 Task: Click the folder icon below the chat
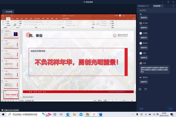click(x=145, y=89)
